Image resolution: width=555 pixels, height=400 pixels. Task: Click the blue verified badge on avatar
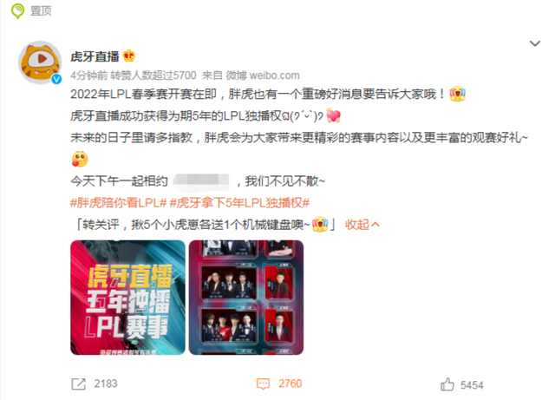click(x=56, y=79)
